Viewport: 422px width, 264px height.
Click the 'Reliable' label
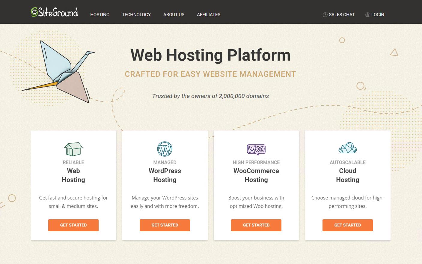[x=73, y=162]
